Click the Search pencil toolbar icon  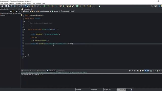73,6
